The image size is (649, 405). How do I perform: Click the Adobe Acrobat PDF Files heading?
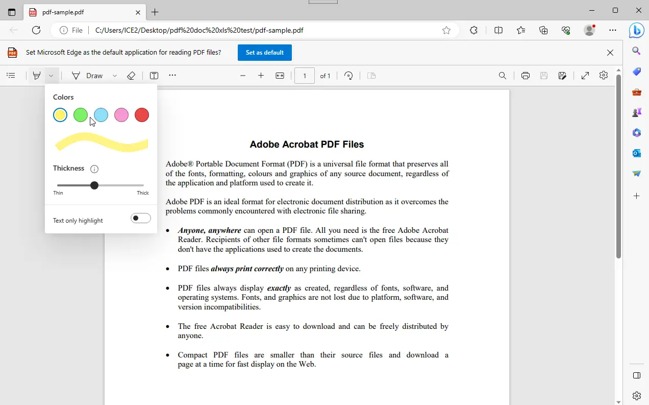pos(307,145)
